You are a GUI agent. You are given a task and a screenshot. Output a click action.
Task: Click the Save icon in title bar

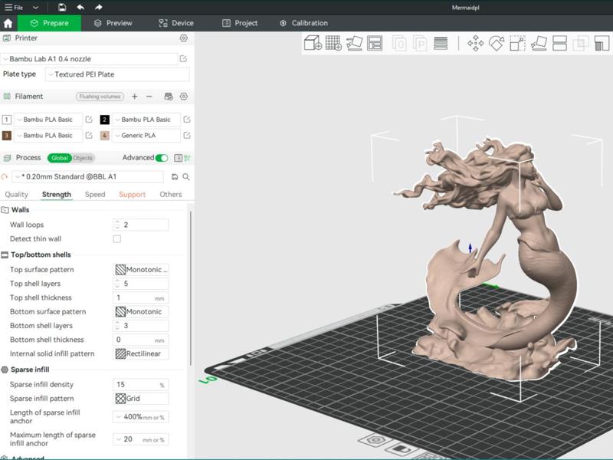point(62,7)
